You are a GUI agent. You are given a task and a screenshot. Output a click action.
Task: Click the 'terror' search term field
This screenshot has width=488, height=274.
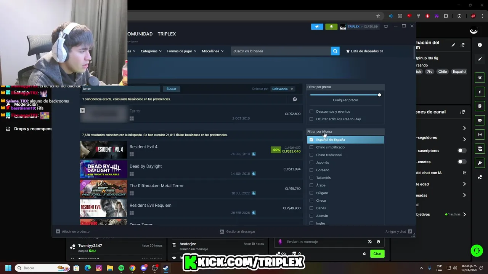[x=120, y=89]
